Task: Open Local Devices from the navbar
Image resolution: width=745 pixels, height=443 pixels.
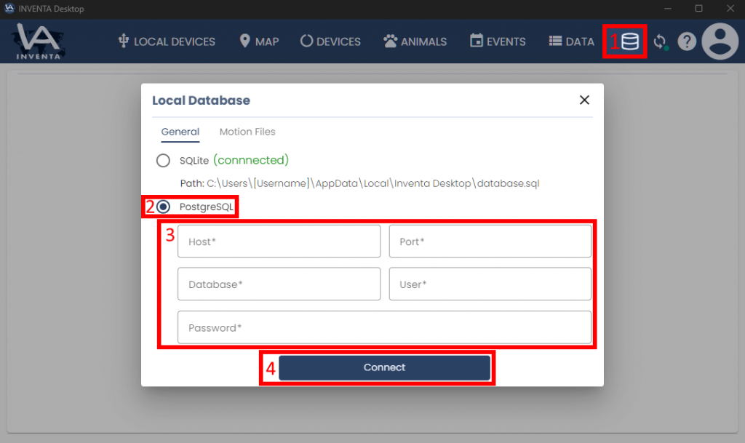Action: (x=167, y=41)
